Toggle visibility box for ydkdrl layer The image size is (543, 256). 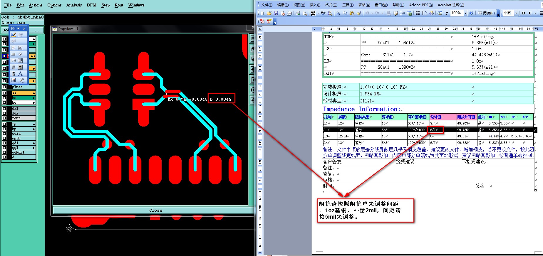pyautogui.click(x=4, y=152)
